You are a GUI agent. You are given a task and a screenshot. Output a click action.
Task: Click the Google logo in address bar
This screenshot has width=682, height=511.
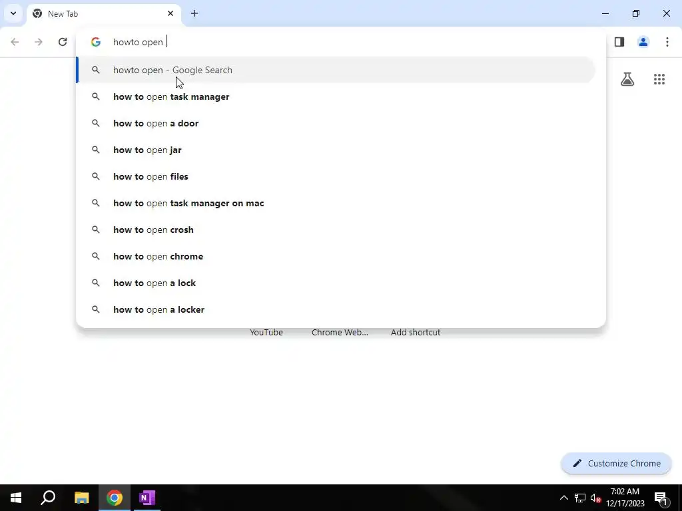[96, 42]
